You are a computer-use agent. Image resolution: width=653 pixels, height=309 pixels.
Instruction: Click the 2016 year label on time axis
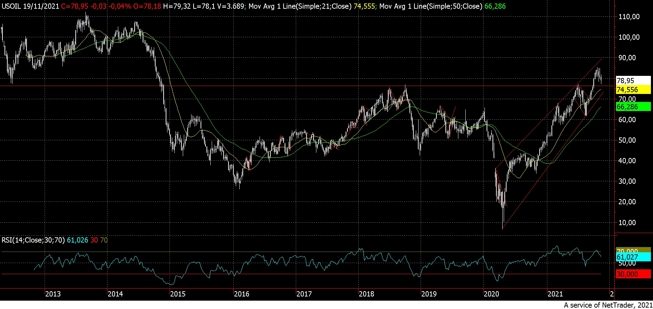tap(241, 294)
